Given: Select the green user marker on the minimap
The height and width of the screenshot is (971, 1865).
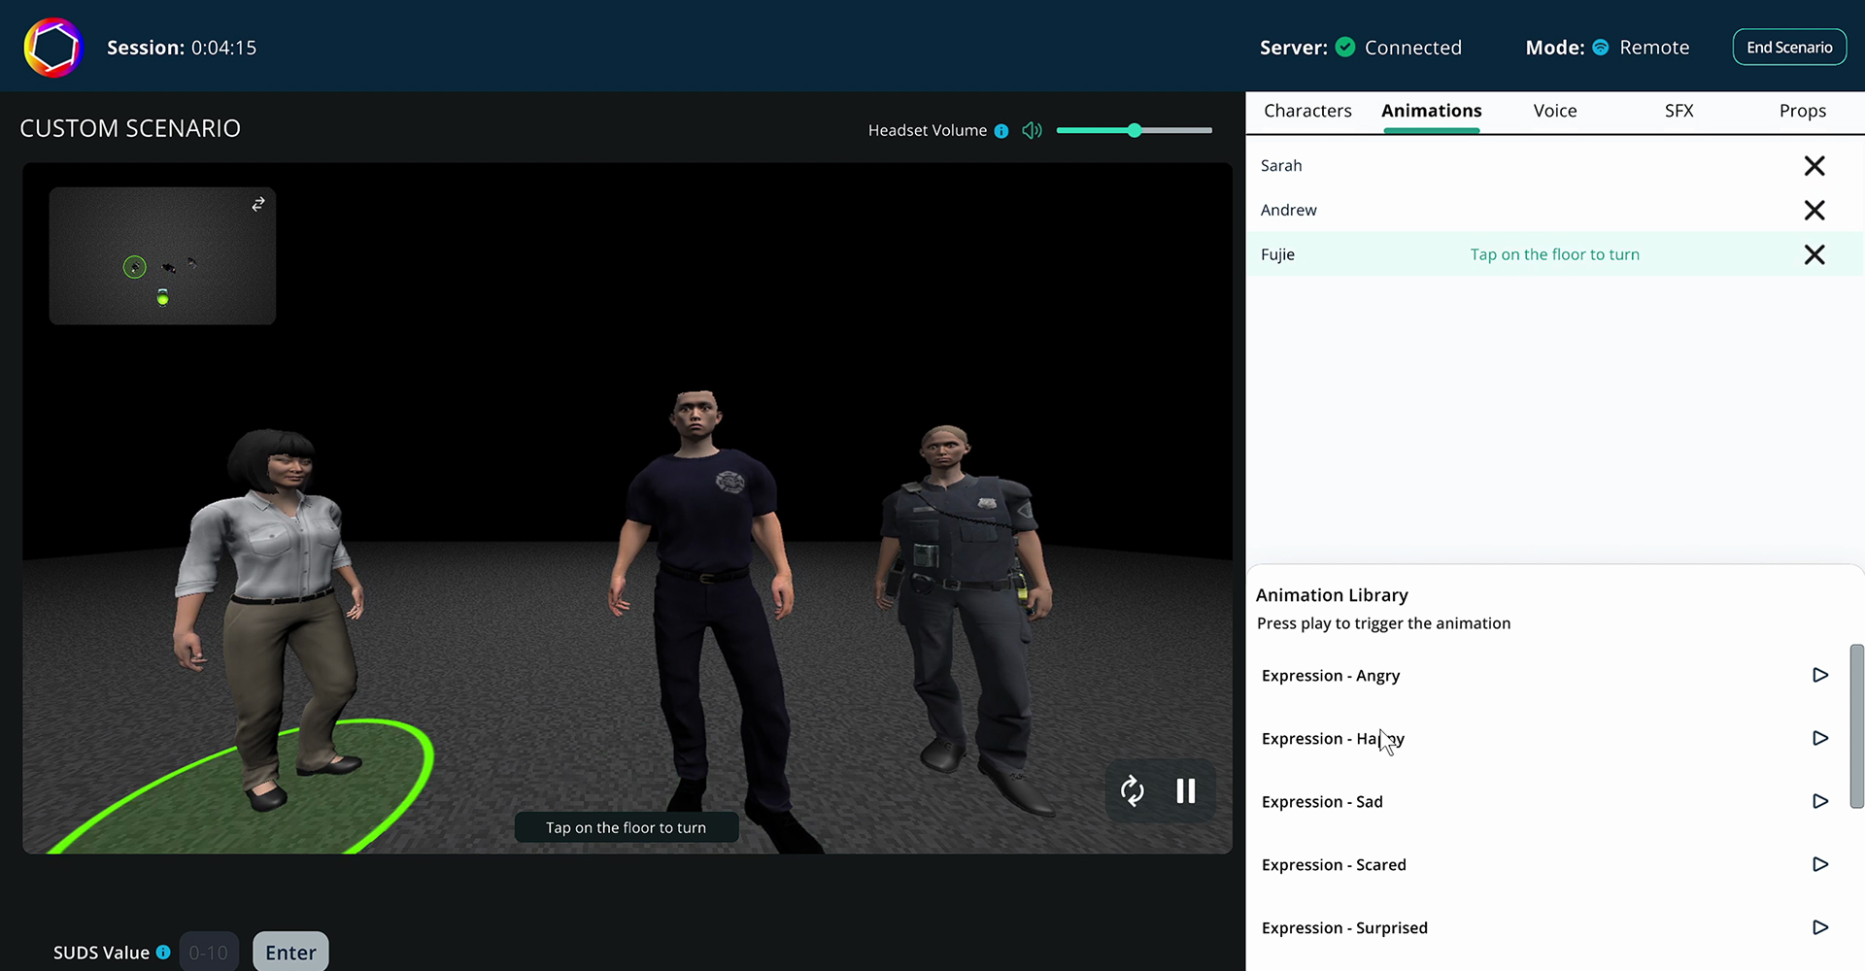Looking at the screenshot, I should pyautogui.click(x=162, y=298).
